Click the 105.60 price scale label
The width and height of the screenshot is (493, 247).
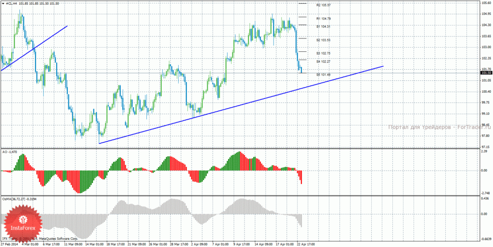[486, 2]
